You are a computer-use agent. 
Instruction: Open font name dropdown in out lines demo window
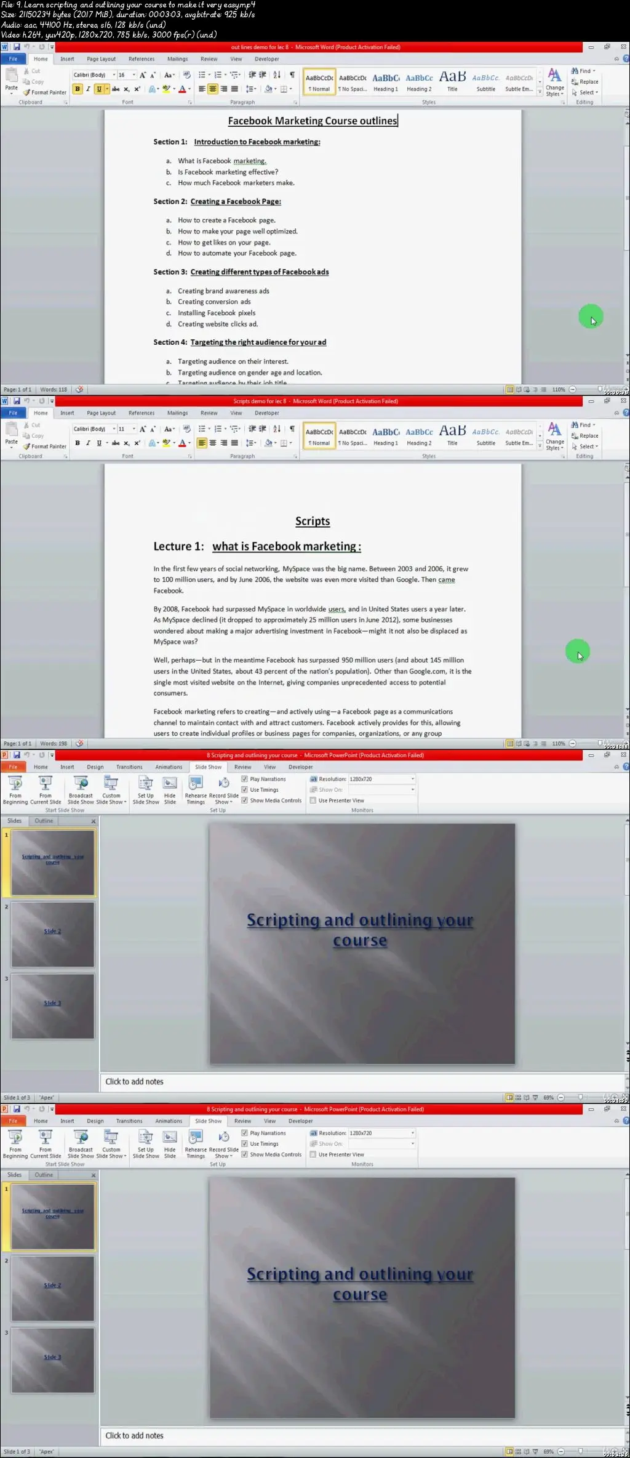[114, 75]
